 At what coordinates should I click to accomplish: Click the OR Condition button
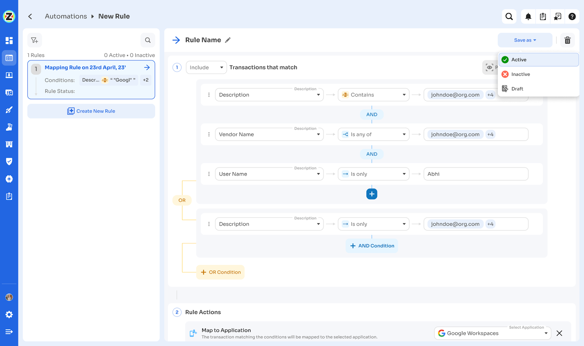click(220, 272)
